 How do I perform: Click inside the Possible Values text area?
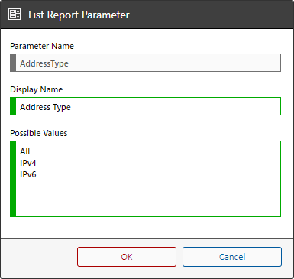coord(145,179)
